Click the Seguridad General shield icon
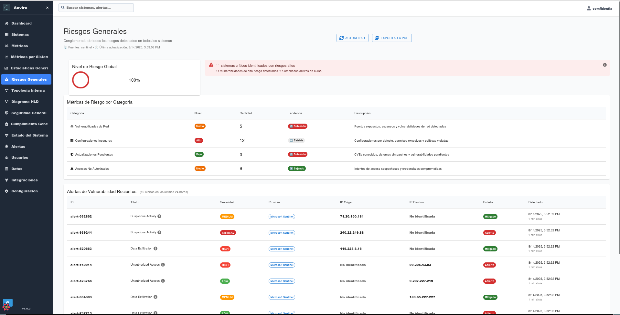 click(6, 113)
